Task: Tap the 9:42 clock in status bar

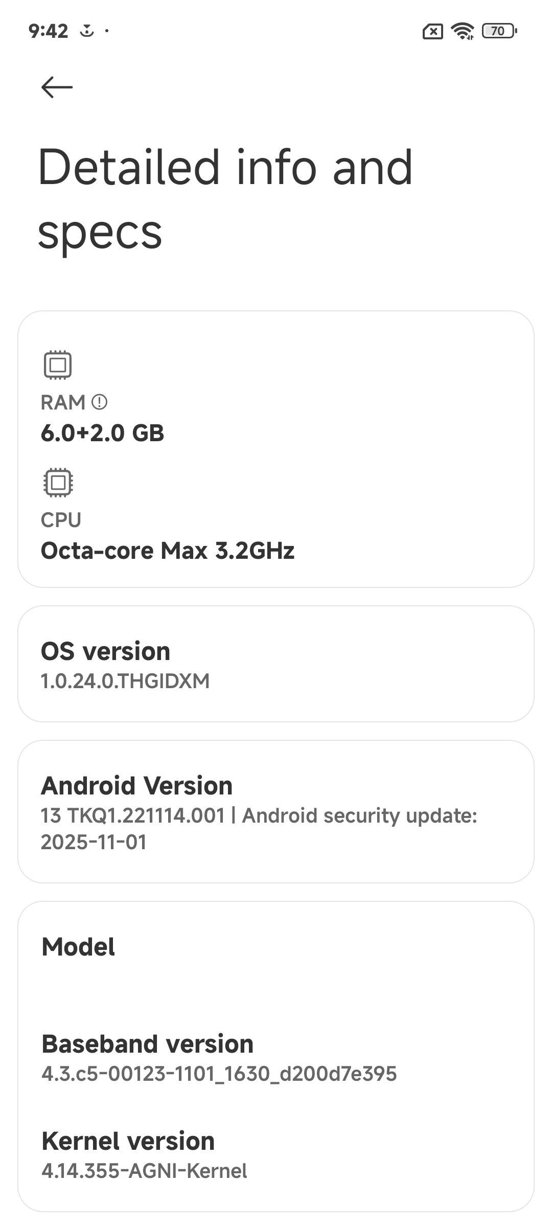Action: click(x=48, y=31)
